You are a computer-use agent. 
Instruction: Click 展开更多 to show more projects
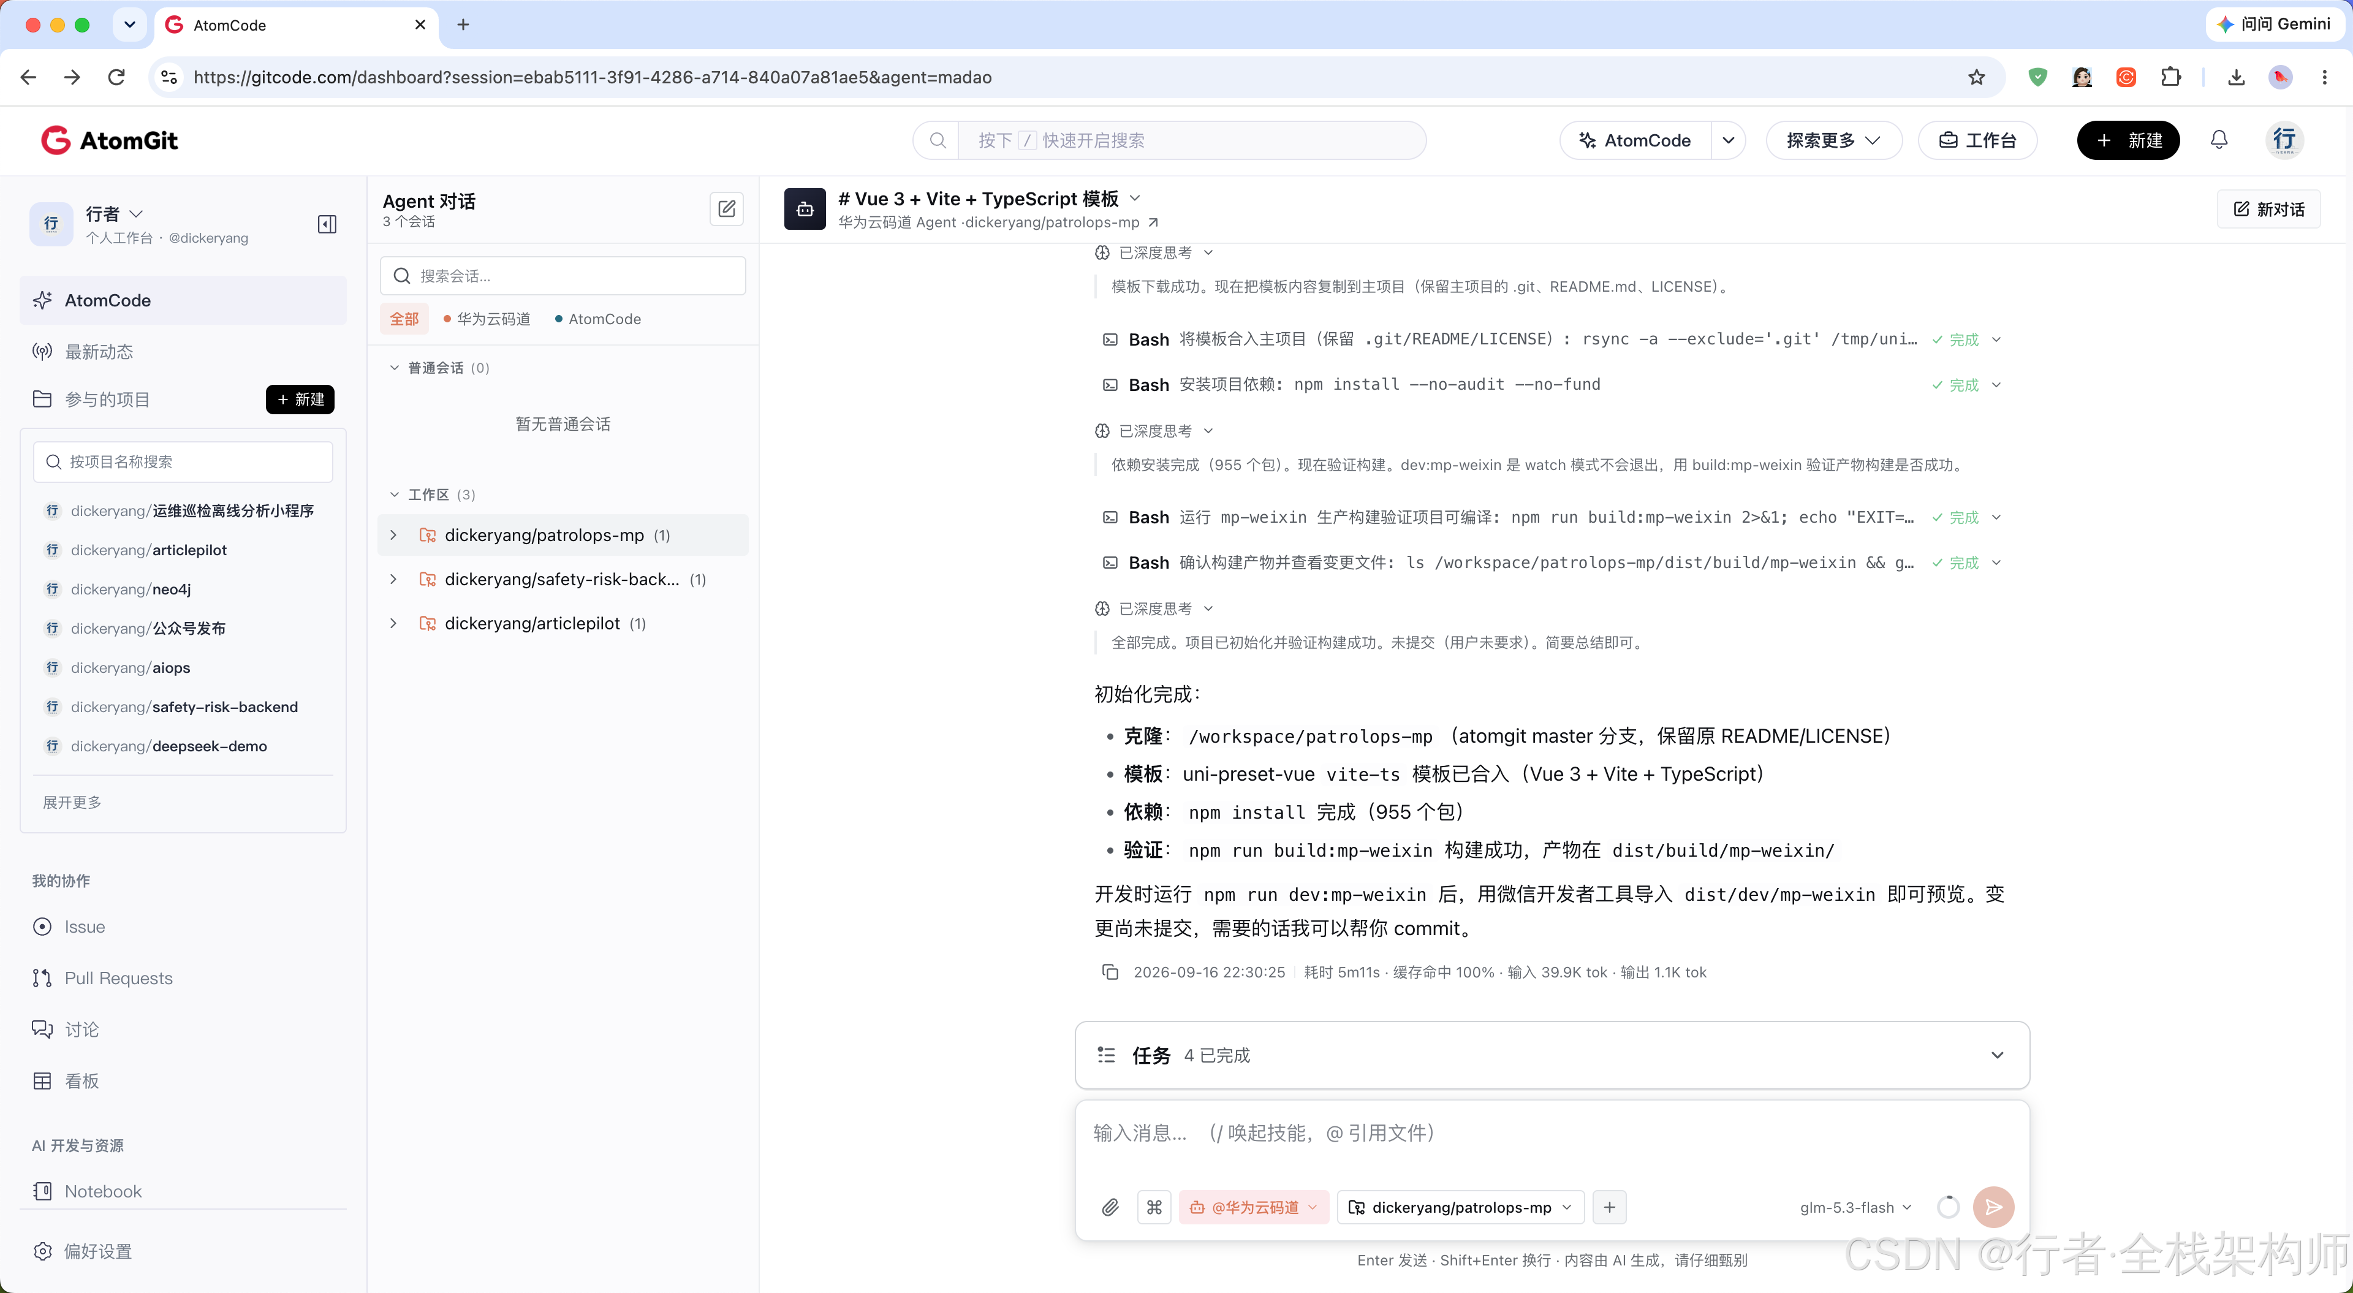[x=72, y=802]
